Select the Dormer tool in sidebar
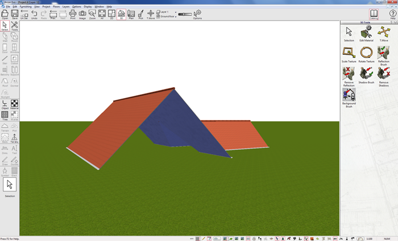The width and height of the screenshot is (398, 241). [14, 82]
